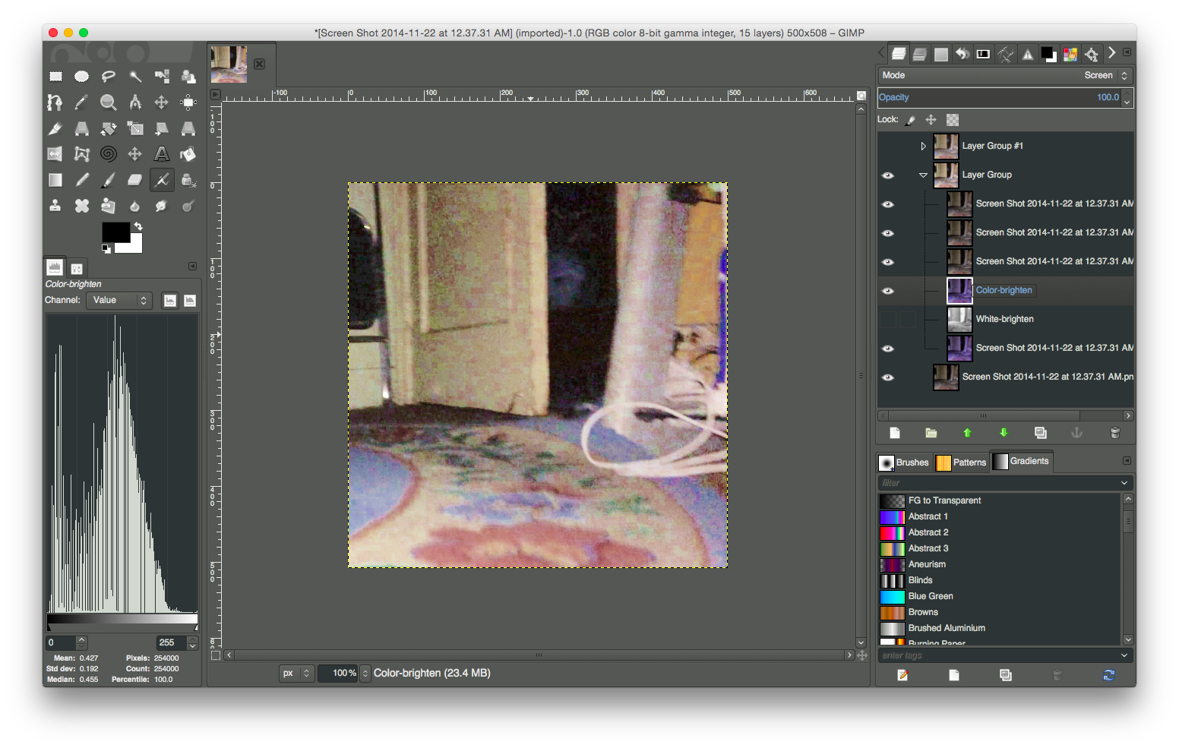Image resolution: width=1179 pixels, height=748 pixels.
Task: Expand Layer Group #1
Action: coord(923,147)
